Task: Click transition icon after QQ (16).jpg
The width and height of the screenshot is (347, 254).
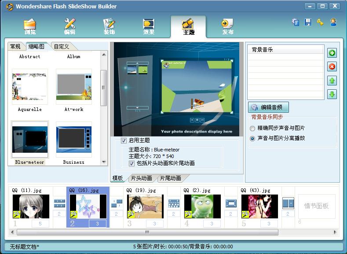Action: tap(117, 203)
